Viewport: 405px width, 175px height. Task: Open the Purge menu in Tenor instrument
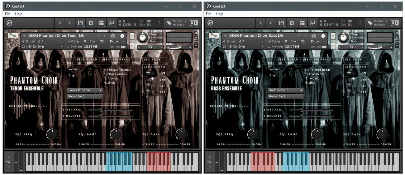[117, 41]
